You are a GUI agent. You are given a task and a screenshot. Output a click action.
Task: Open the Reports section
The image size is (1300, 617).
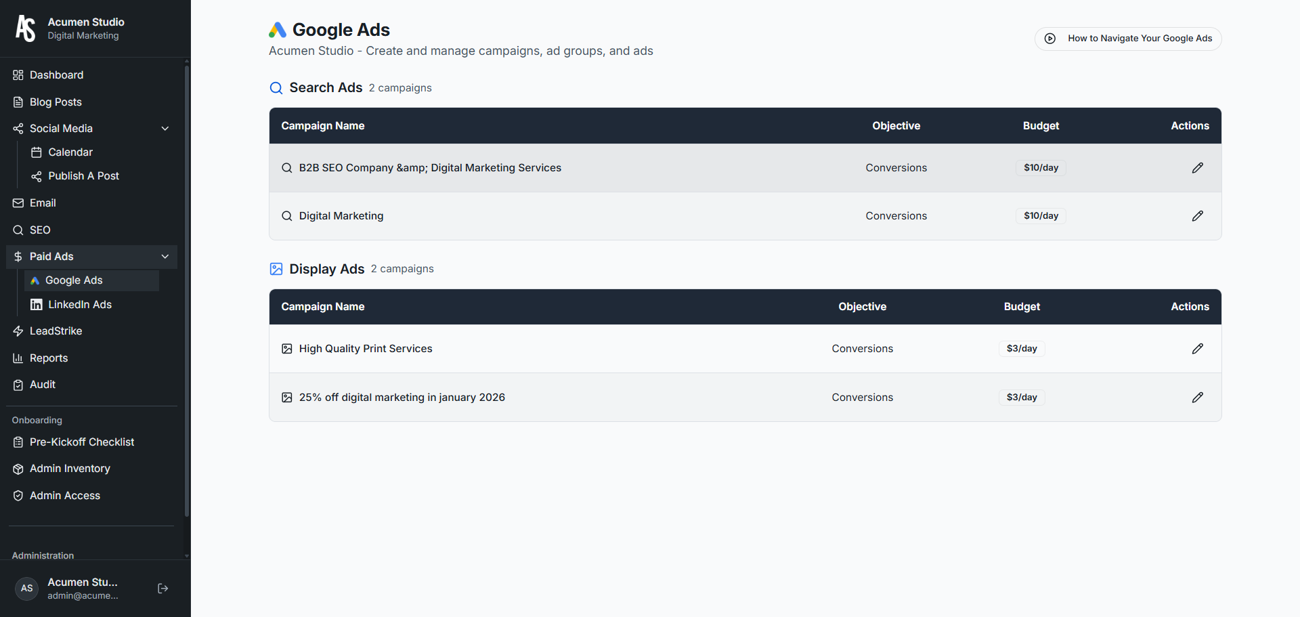click(91, 358)
